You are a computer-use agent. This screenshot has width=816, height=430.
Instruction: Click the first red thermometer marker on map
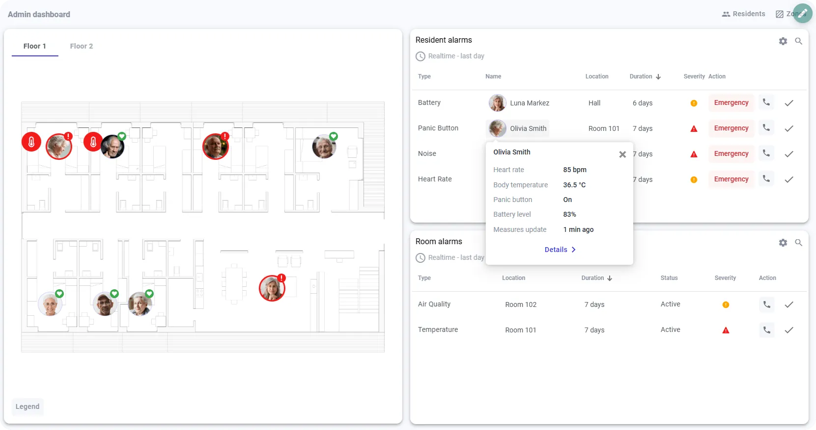click(31, 142)
